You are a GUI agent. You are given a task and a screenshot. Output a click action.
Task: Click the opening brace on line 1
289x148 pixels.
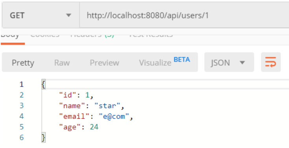pyautogui.click(x=43, y=85)
